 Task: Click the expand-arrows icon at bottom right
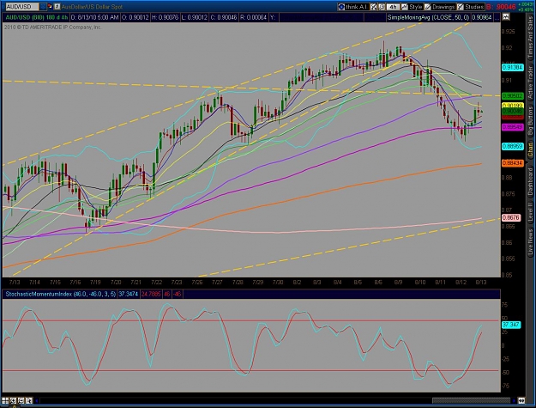pyautogui.click(x=521, y=400)
